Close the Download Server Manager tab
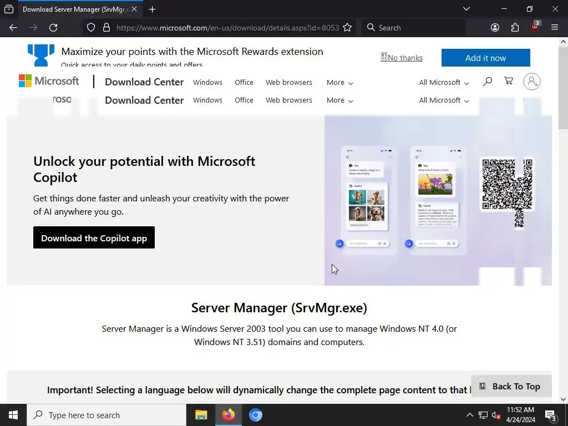This screenshot has width=568, height=426. [x=134, y=9]
